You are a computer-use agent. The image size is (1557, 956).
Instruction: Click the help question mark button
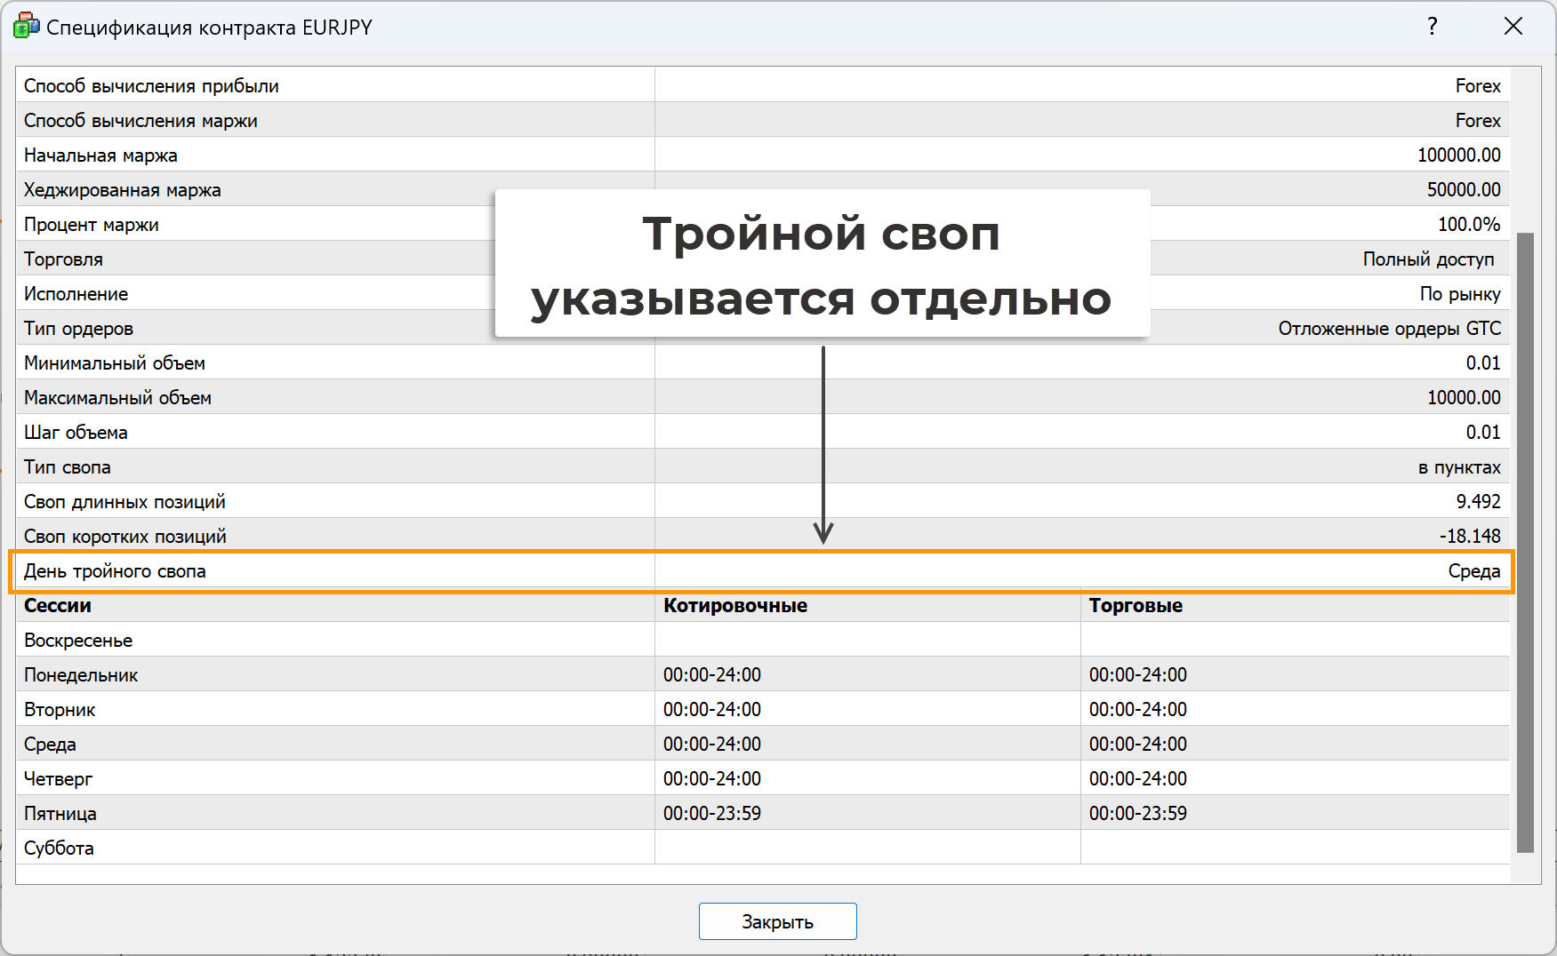1432,27
